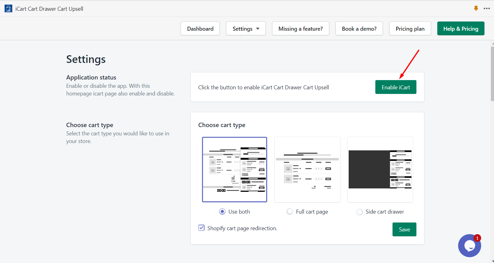Click the Enable iCart button
The image size is (494, 263).
pyautogui.click(x=396, y=87)
